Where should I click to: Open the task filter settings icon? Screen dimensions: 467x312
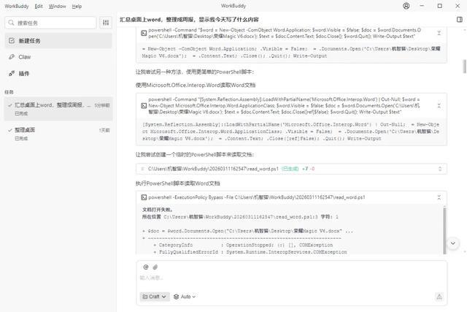[x=106, y=23]
